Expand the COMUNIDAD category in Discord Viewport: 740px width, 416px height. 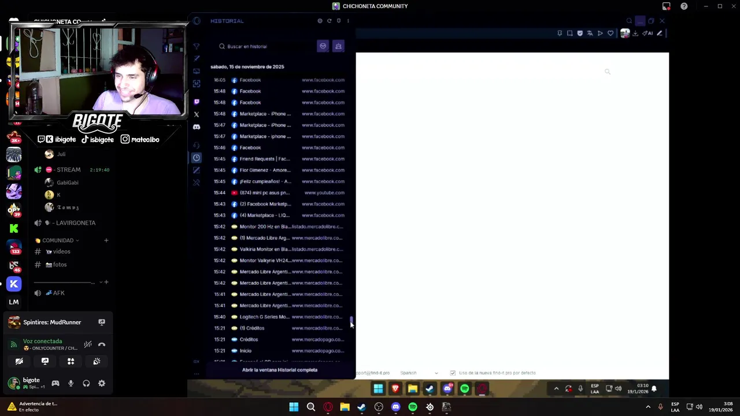point(57,240)
